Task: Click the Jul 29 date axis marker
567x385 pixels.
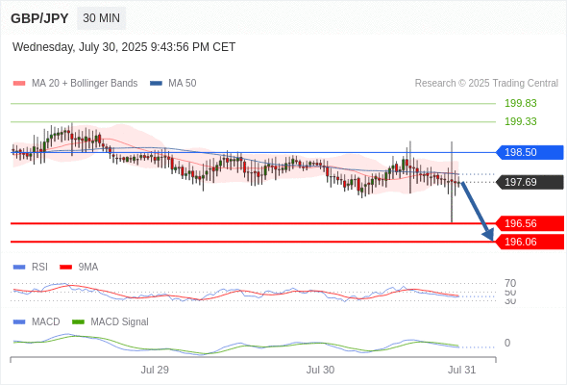Action: tap(155, 370)
